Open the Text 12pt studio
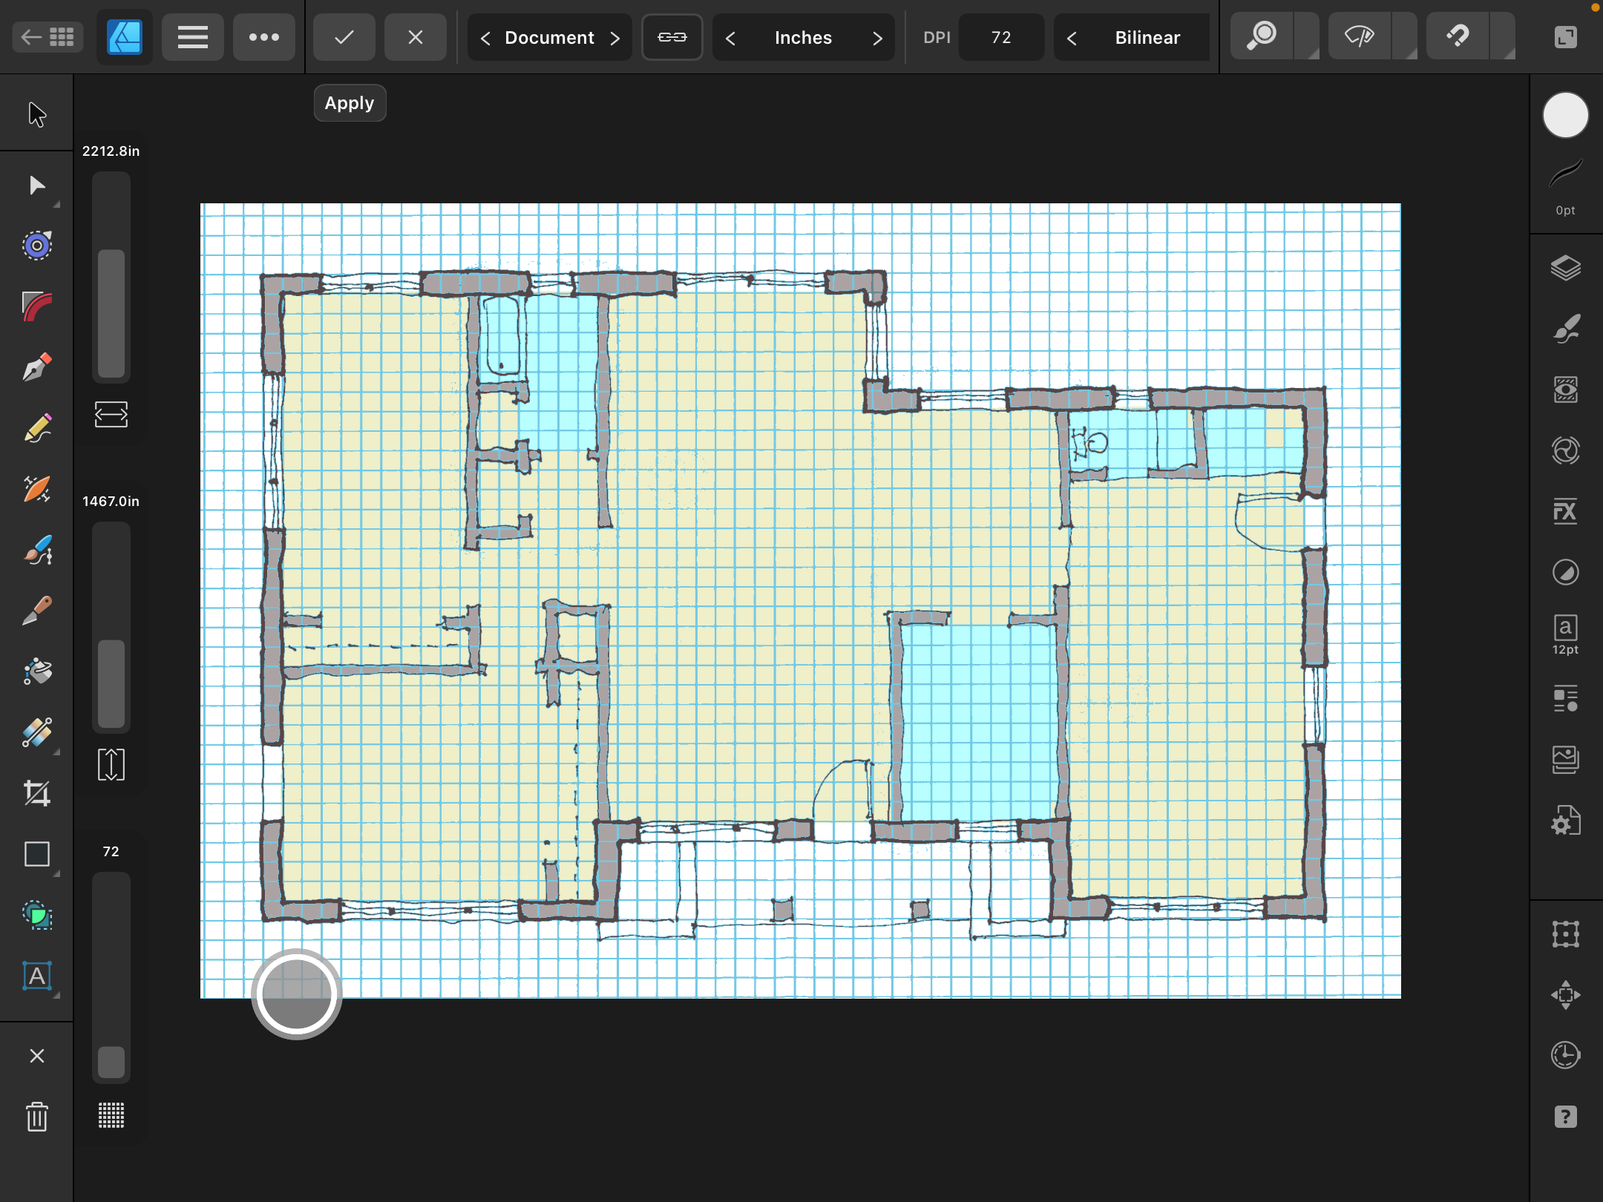Viewport: 1603px width, 1202px height. (x=1566, y=634)
